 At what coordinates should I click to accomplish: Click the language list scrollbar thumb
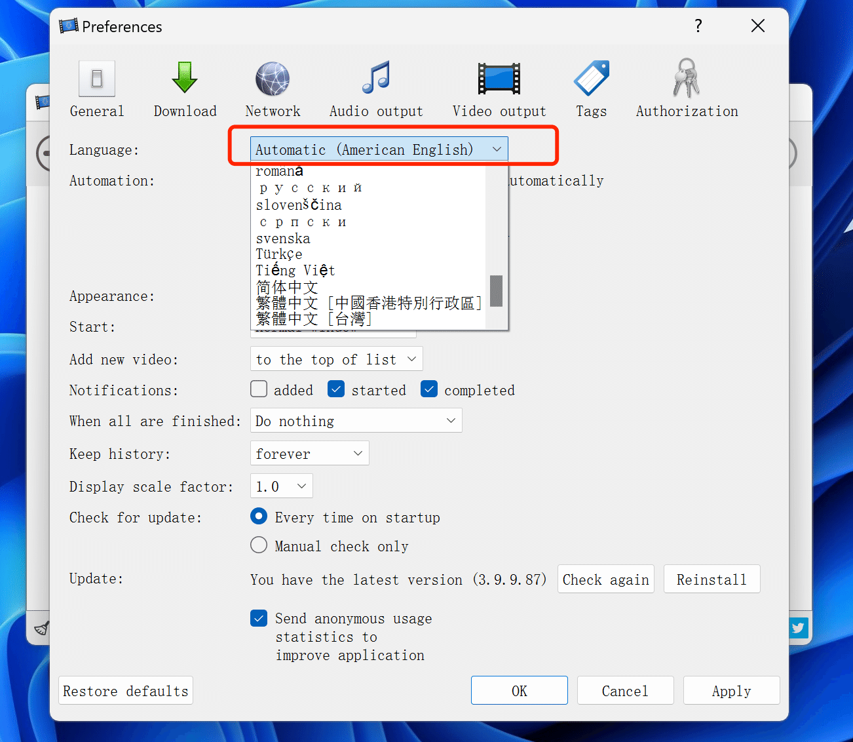click(x=497, y=290)
